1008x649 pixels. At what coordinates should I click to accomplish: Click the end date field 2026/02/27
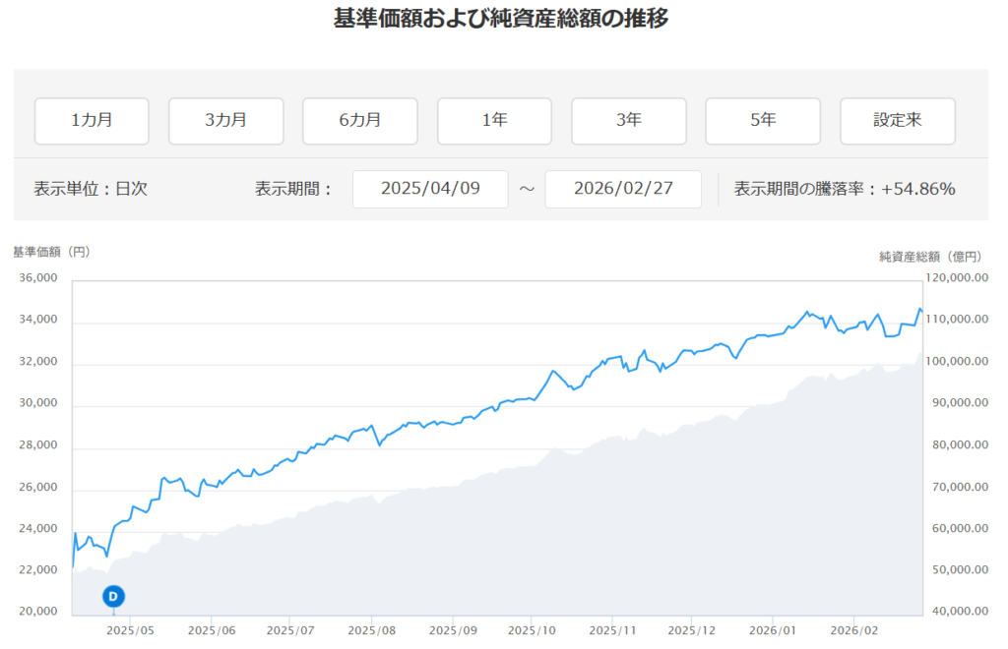click(x=622, y=189)
